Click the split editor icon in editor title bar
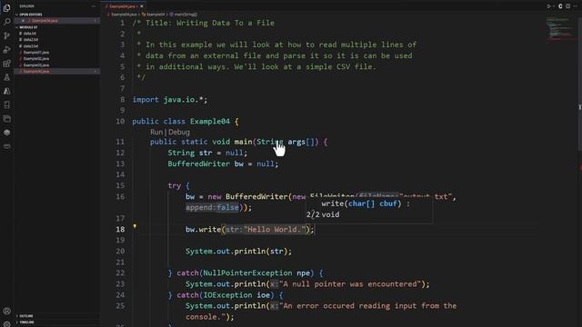Image resolution: width=582 pixels, height=327 pixels. tap(567, 6)
